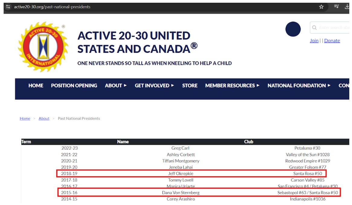This screenshot has width=352, height=205.
Task: Open POSITION OPENING menu item
Action: (x=74, y=85)
